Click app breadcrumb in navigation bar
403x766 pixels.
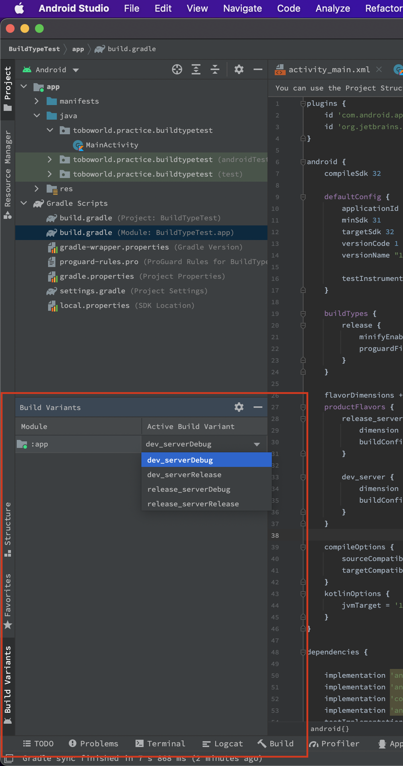pos(78,49)
